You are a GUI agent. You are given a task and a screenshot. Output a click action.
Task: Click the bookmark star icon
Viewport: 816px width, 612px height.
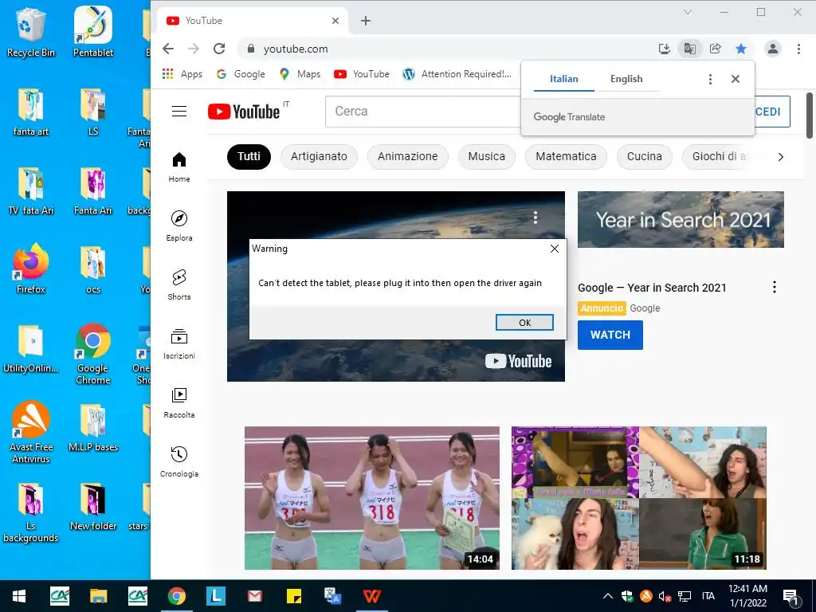point(740,49)
